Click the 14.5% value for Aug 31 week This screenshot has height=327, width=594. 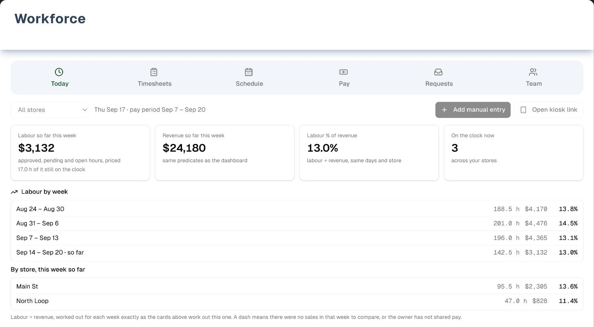point(568,223)
